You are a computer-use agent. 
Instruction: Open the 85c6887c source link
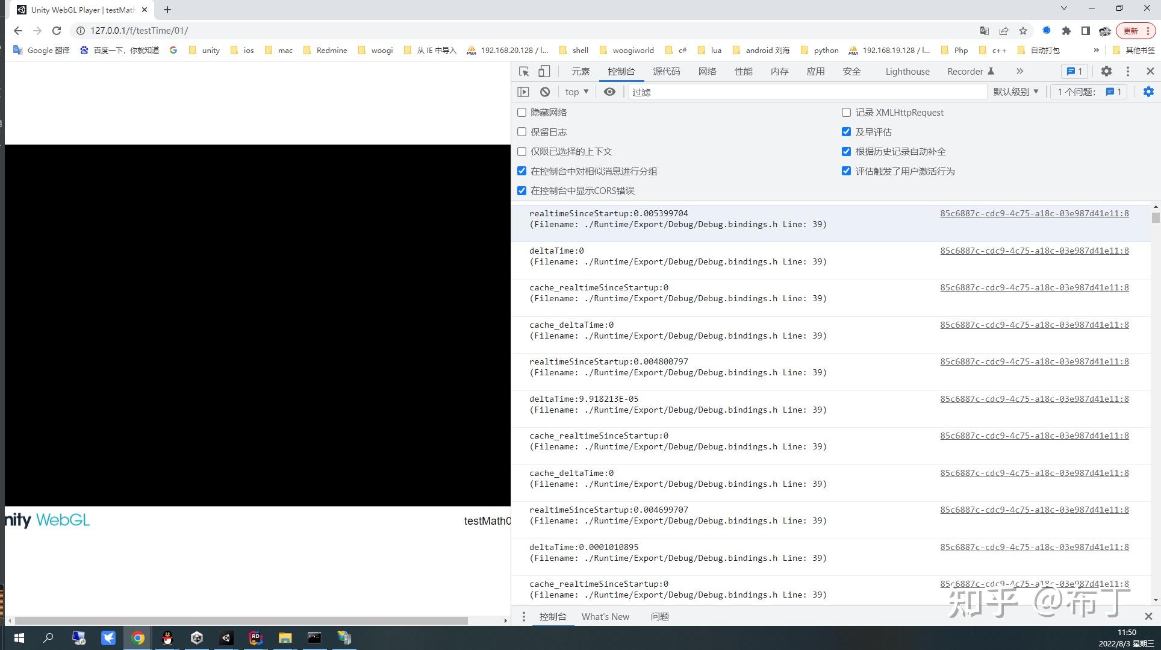pyautogui.click(x=1033, y=213)
